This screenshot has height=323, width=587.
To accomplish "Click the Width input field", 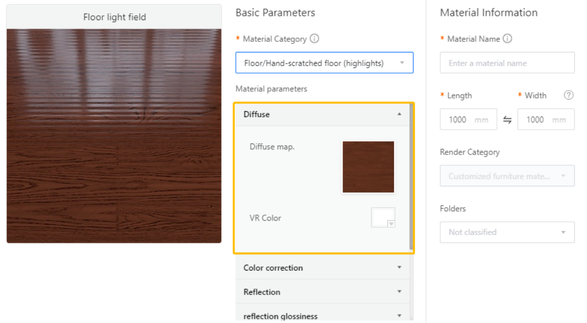I will click(x=546, y=119).
